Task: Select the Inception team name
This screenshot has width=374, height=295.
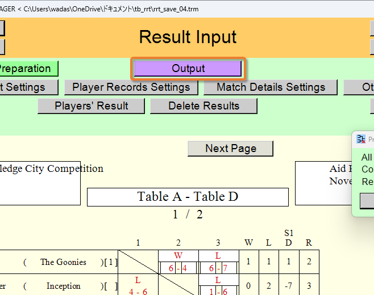Action: point(63,286)
